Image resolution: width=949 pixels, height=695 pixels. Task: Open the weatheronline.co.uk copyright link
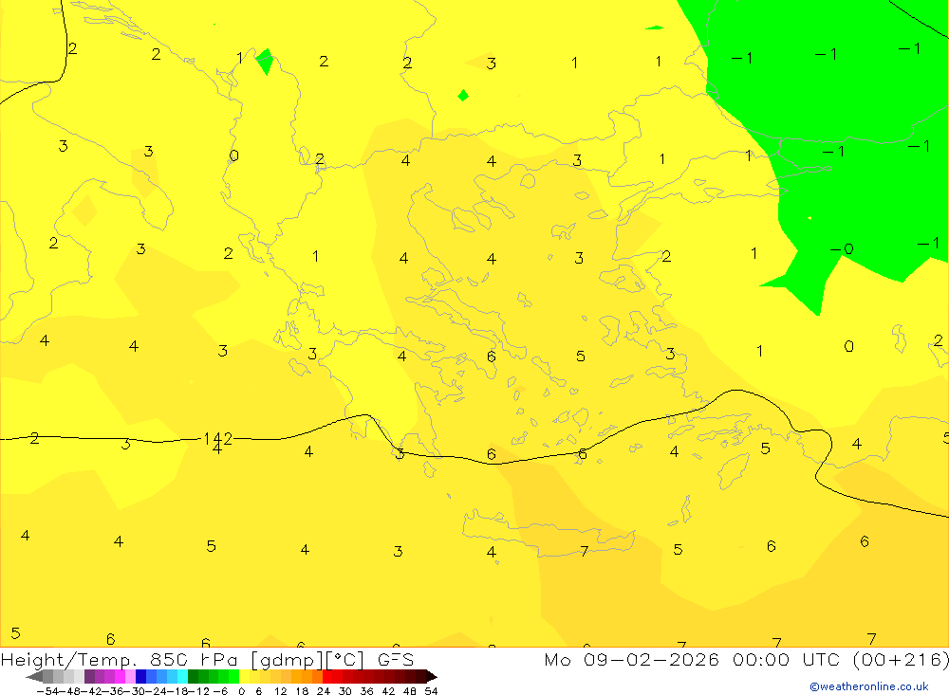click(869, 686)
